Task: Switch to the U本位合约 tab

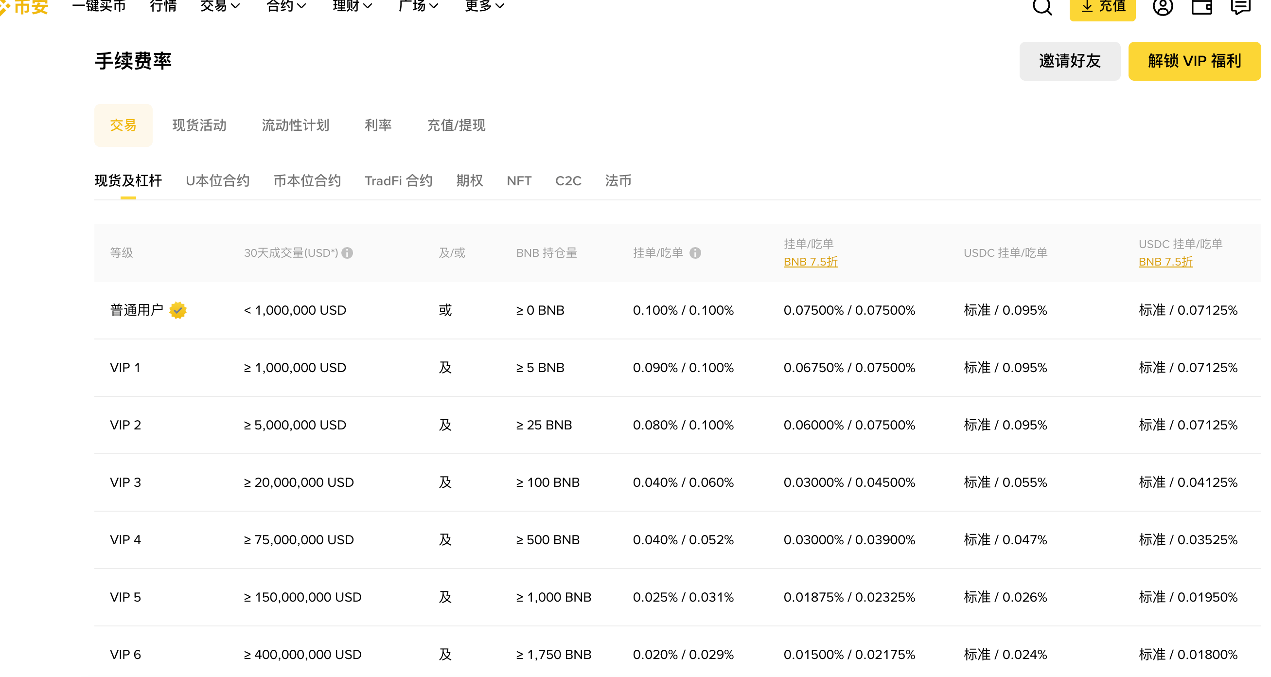Action: pyautogui.click(x=218, y=181)
